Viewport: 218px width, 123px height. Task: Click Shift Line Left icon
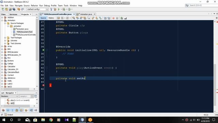click(x=105, y=18)
